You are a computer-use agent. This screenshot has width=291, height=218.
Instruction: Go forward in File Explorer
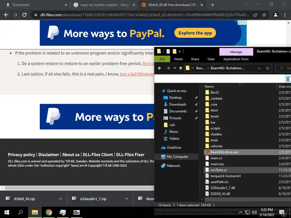point(168,68)
